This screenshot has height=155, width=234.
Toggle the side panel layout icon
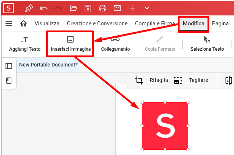pos(9,66)
